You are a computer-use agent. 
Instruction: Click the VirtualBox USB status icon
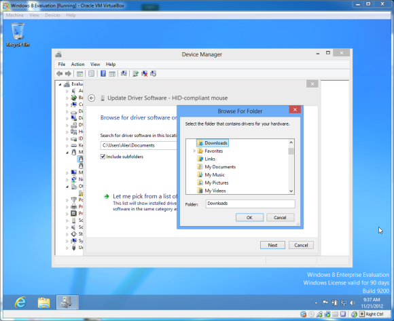coord(319,314)
